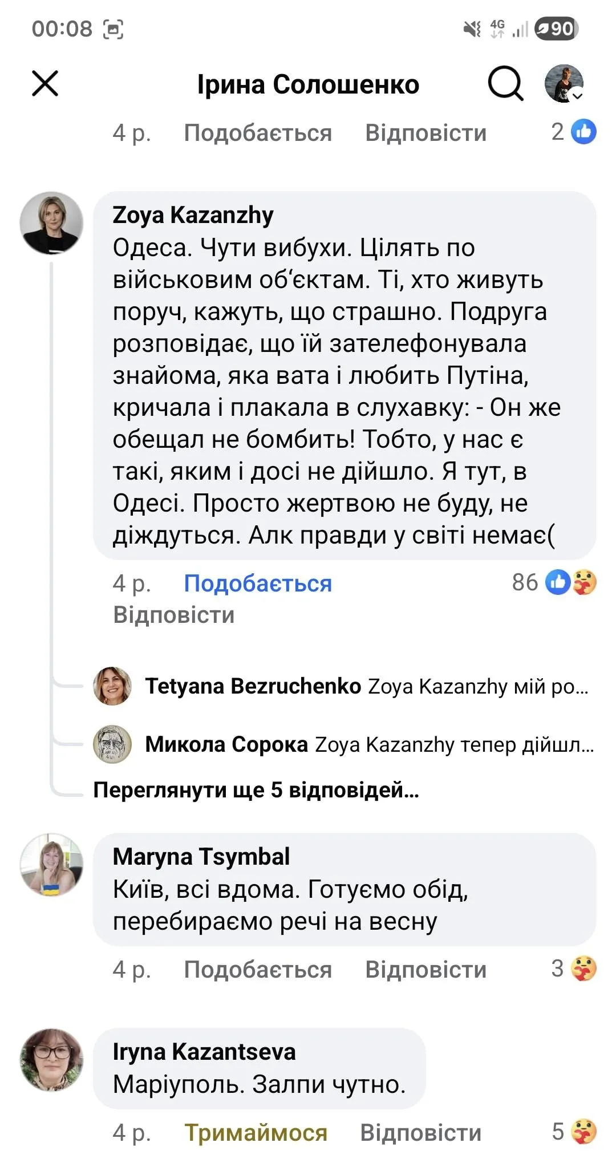Reply to Zoya Kazanzhy's comment
The width and height of the screenshot is (616, 1175).
[173, 615]
